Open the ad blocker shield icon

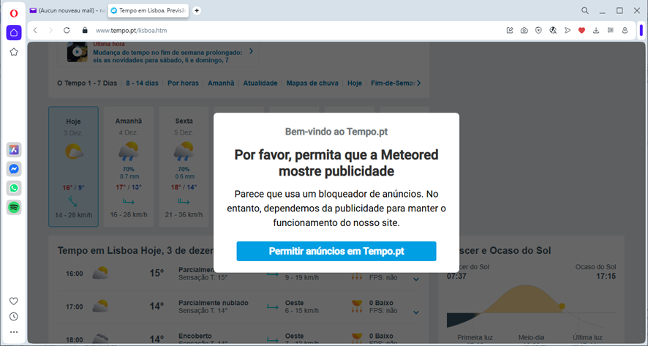[x=538, y=30]
